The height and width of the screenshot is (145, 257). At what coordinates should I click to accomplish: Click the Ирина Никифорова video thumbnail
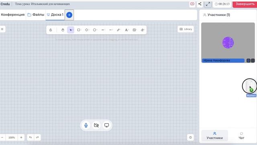[x=228, y=43]
